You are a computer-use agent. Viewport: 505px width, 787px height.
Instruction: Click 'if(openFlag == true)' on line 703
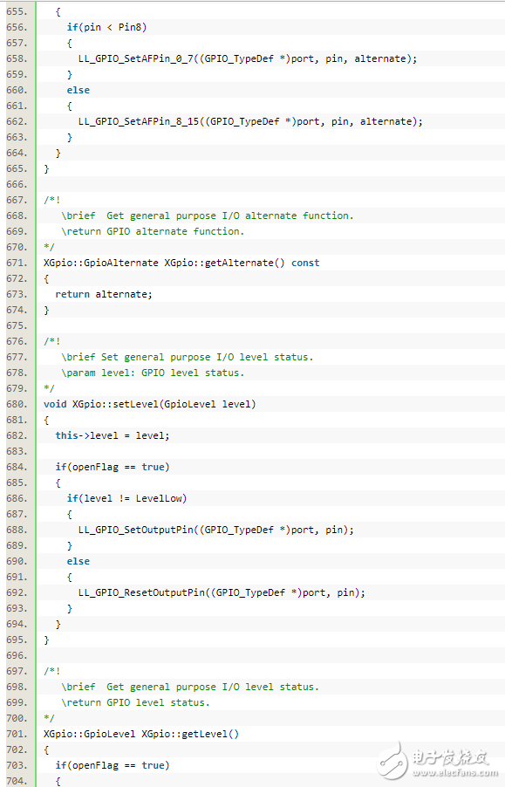113,765
